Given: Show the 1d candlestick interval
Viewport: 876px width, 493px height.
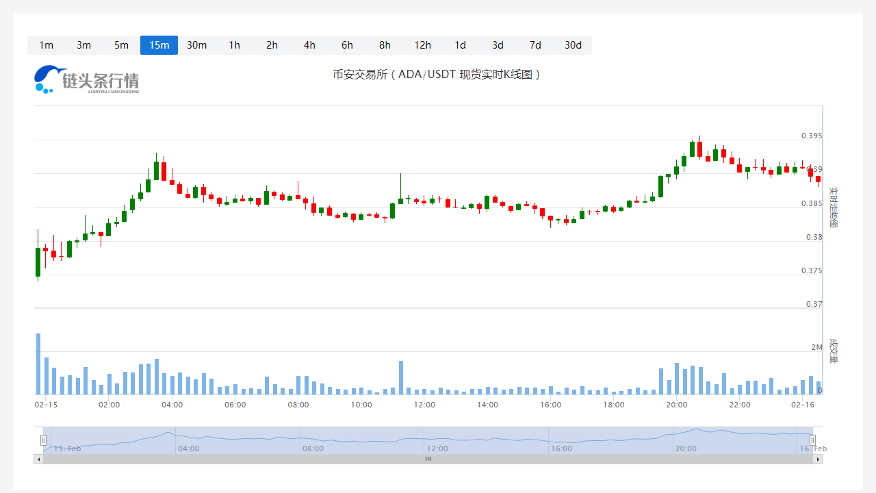Looking at the screenshot, I should click(x=460, y=45).
